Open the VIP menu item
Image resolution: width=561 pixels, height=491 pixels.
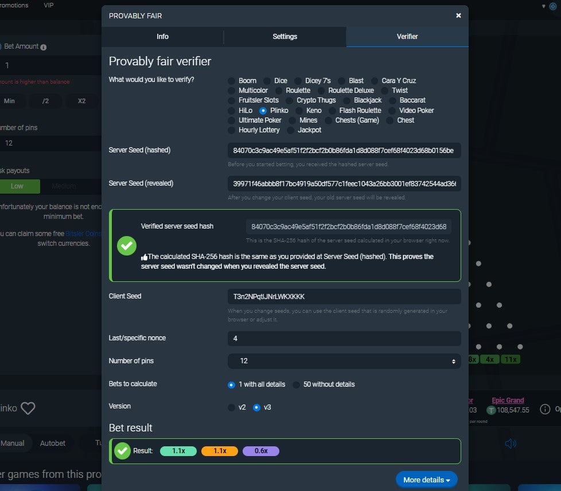[49, 5]
